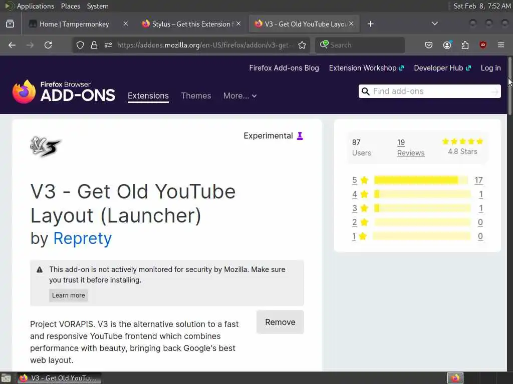Viewport: 513px width, 384px height.
Task: Submit add-on search arrow button
Action: click(x=494, y=92)
